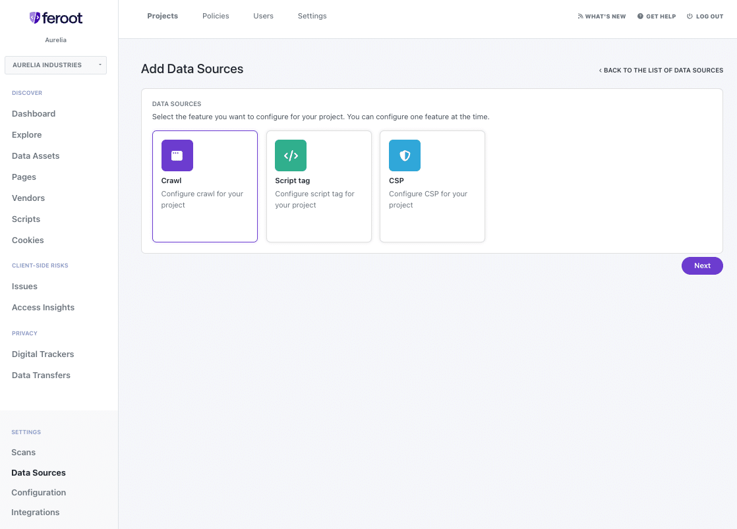This screenshot has width=737, height=529.
Task: Click the Feroot logo
Action: point(55,18)
